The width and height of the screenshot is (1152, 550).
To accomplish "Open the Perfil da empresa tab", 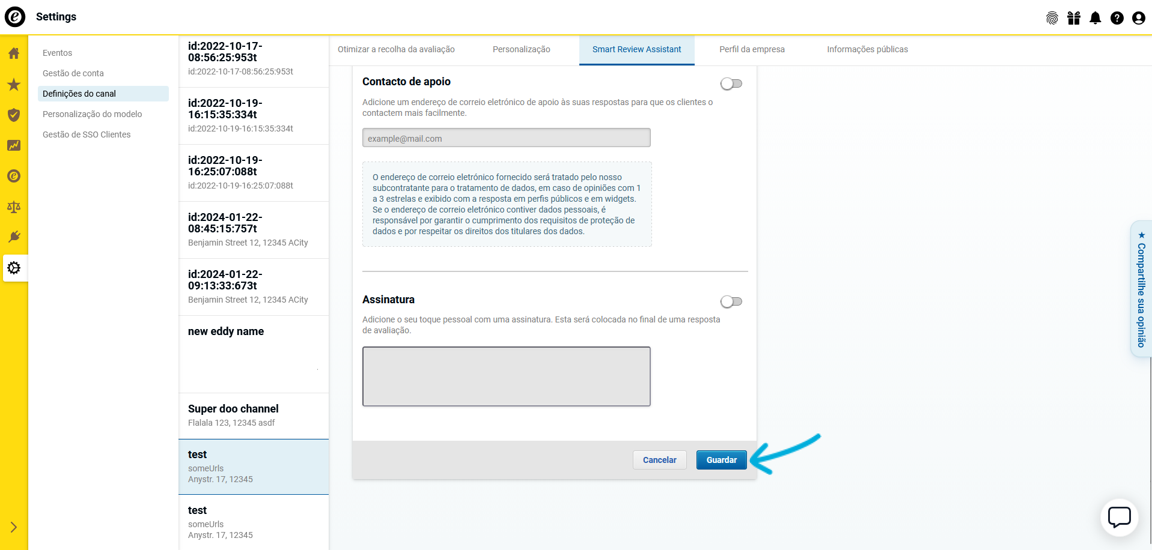I will coord(752,50).
